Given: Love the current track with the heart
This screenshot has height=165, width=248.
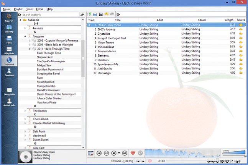Looking at the screenshot, I should [x=133, y=153].
